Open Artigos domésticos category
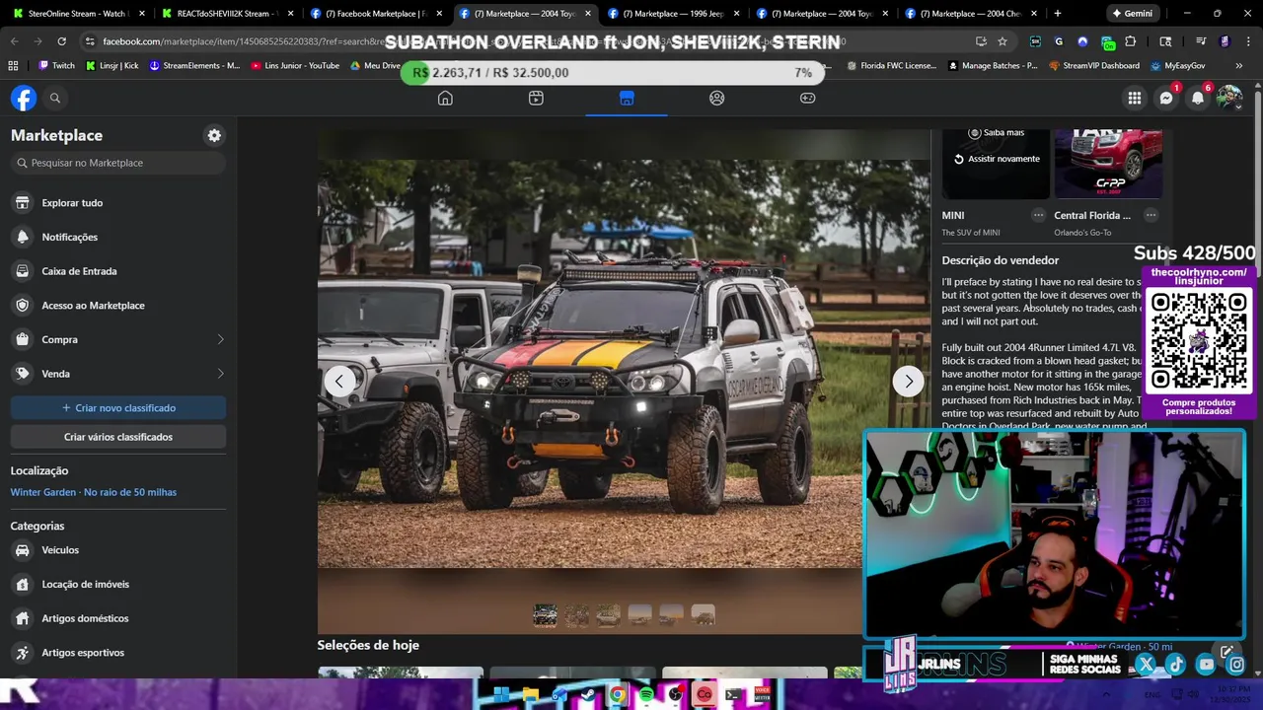This screenshot has height=710, width=1263. point(118,618)
